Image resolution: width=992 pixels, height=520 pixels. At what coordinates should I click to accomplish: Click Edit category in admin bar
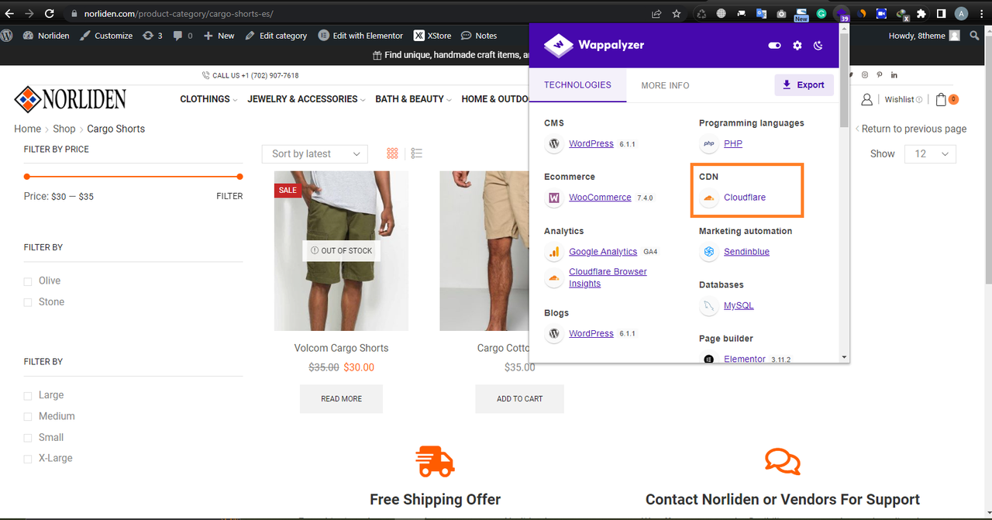pos(276,36)
